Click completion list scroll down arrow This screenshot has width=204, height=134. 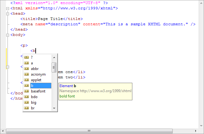pyautogui.click(x=54, y=108)
